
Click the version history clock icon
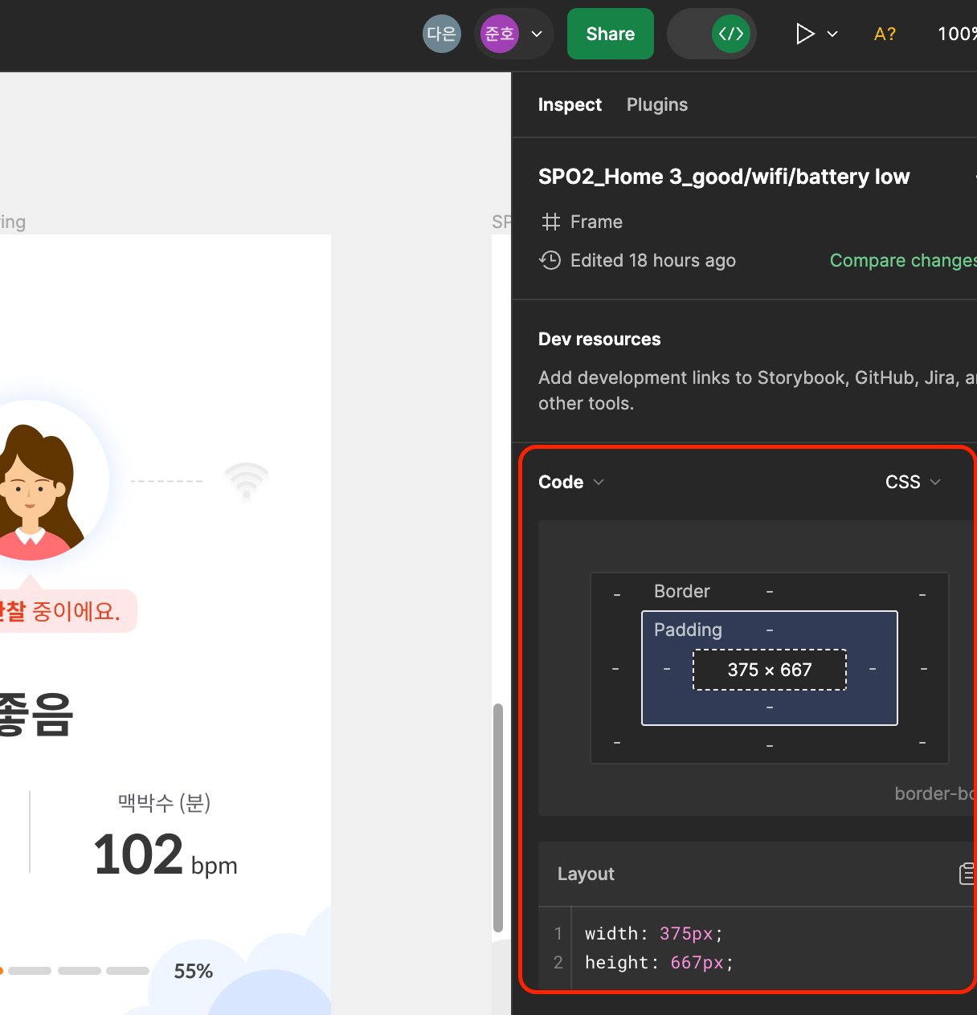tap(550, 260)
